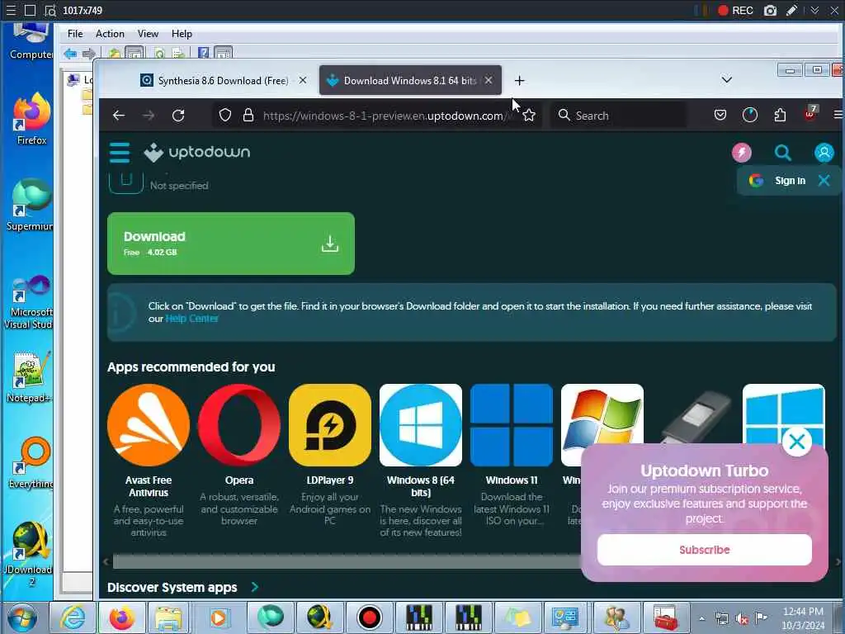Open the Windows 11 app card
The width and height of the screenshot is (845, 634).
point(512,455)
